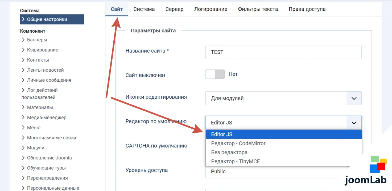Viewport: 392px width, 191px height.
Task: Open Многоязычные связи settings
Action: (x=49, y=138)
